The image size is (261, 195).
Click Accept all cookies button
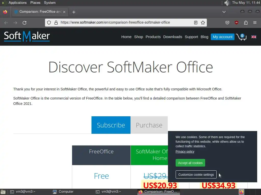click(x=190, y=163)
